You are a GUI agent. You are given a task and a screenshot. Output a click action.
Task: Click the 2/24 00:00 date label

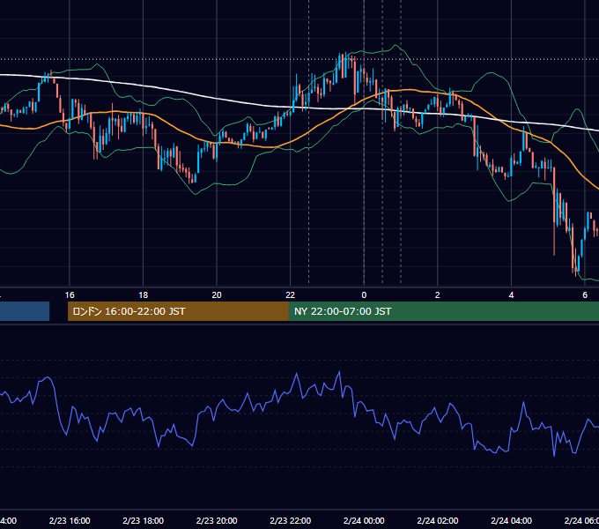coord(364,520)
